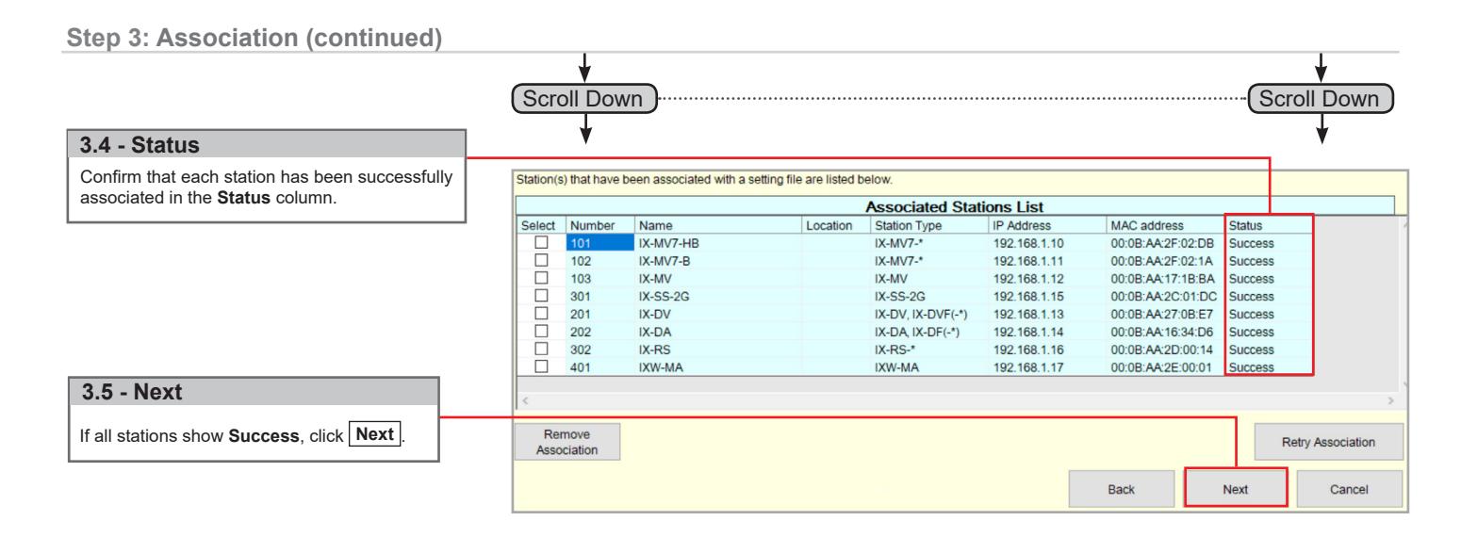Check the Select box for station 102
Image resolution: width=1461 pixels, height=537 pixels.
[541, 260]
